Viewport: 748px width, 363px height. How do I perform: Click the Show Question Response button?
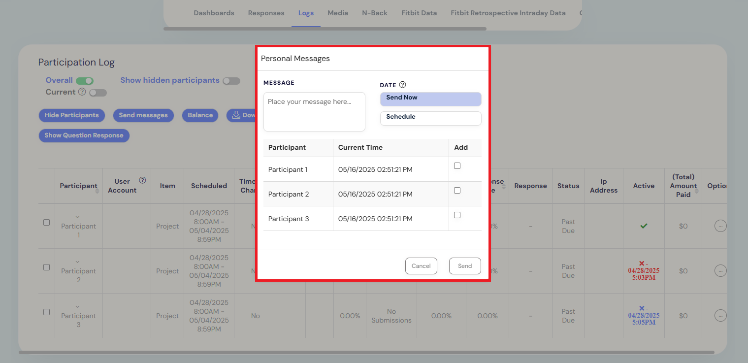pos(84,135)
